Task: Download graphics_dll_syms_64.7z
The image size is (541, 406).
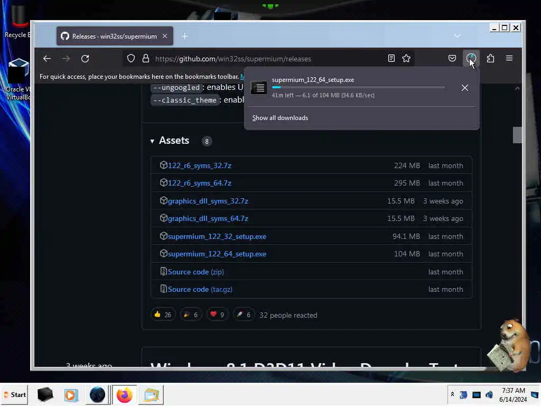Action: (208, 219)
